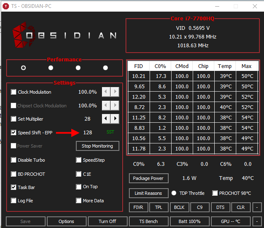Screen dimensions: 264x228
Task: Enable the Clock Modulation checkbox
Action: click(x=14, y=92)
